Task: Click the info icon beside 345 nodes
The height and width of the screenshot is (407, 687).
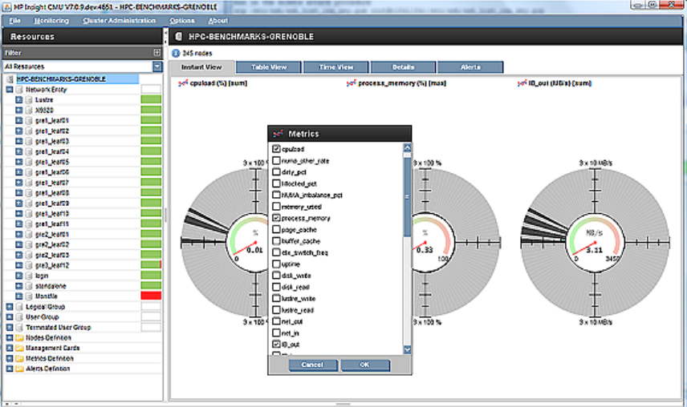Action: 177,53
